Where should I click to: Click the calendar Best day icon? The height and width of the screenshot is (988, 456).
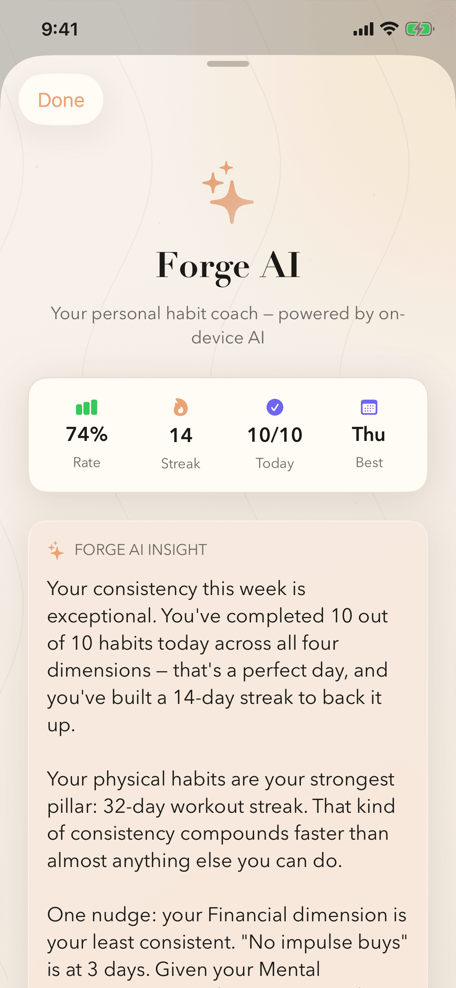[x=369, y=407]
